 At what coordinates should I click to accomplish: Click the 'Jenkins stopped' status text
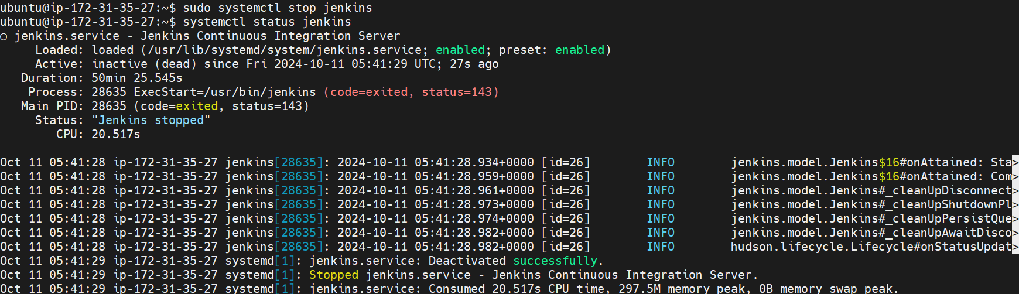click(151, 121)
